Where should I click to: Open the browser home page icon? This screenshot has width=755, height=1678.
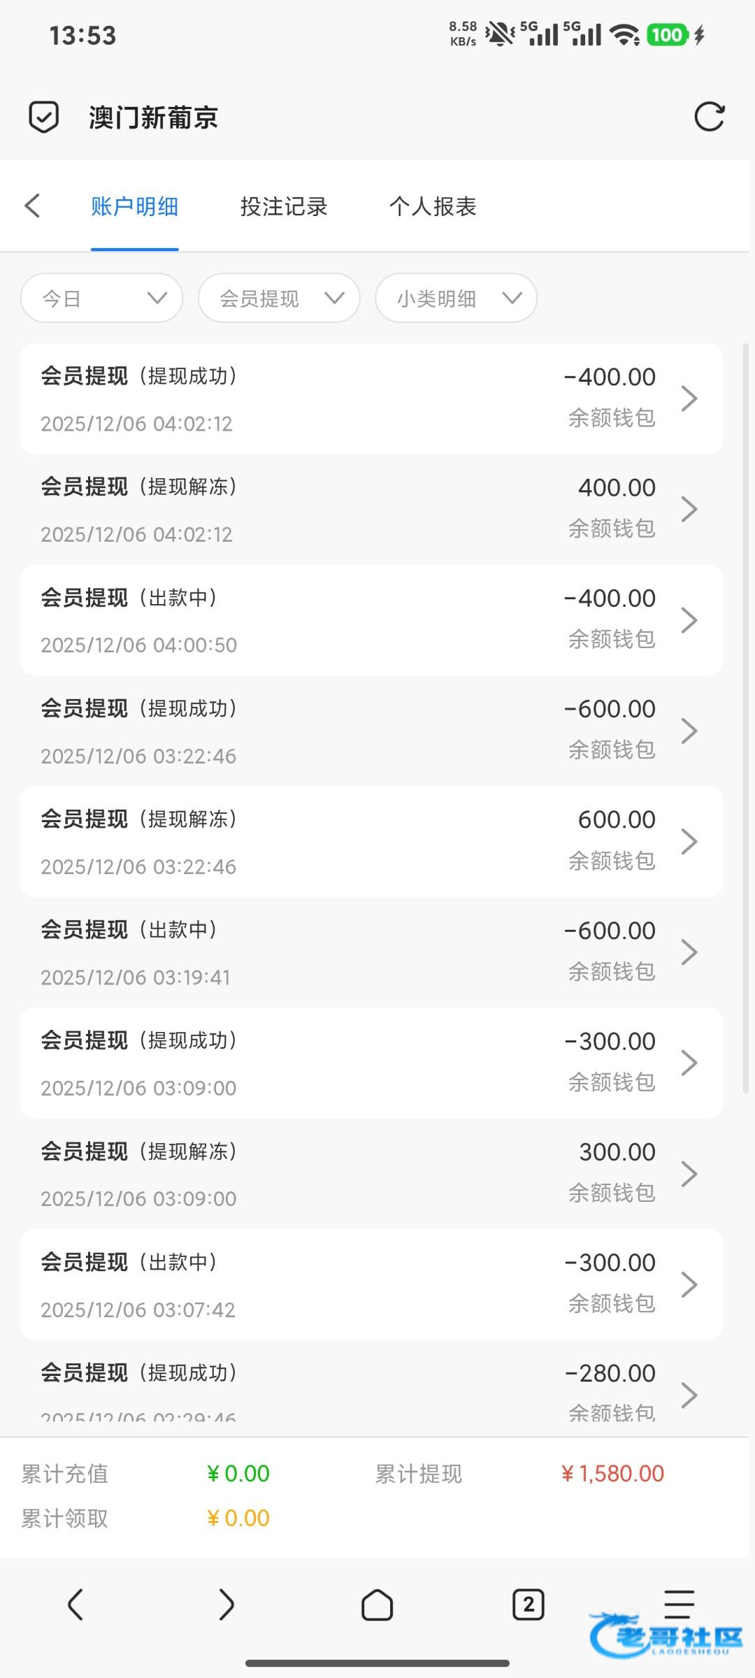click(x=377, y=1605)
